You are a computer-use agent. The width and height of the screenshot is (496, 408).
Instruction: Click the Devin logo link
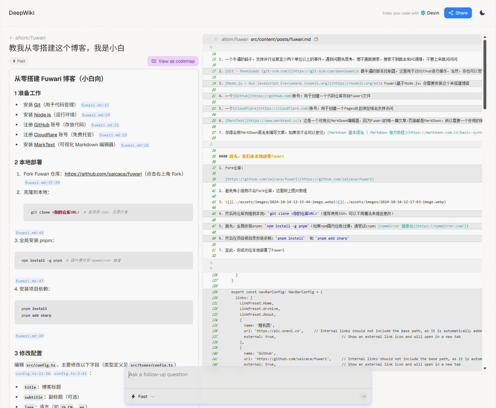tap(430, 13)
